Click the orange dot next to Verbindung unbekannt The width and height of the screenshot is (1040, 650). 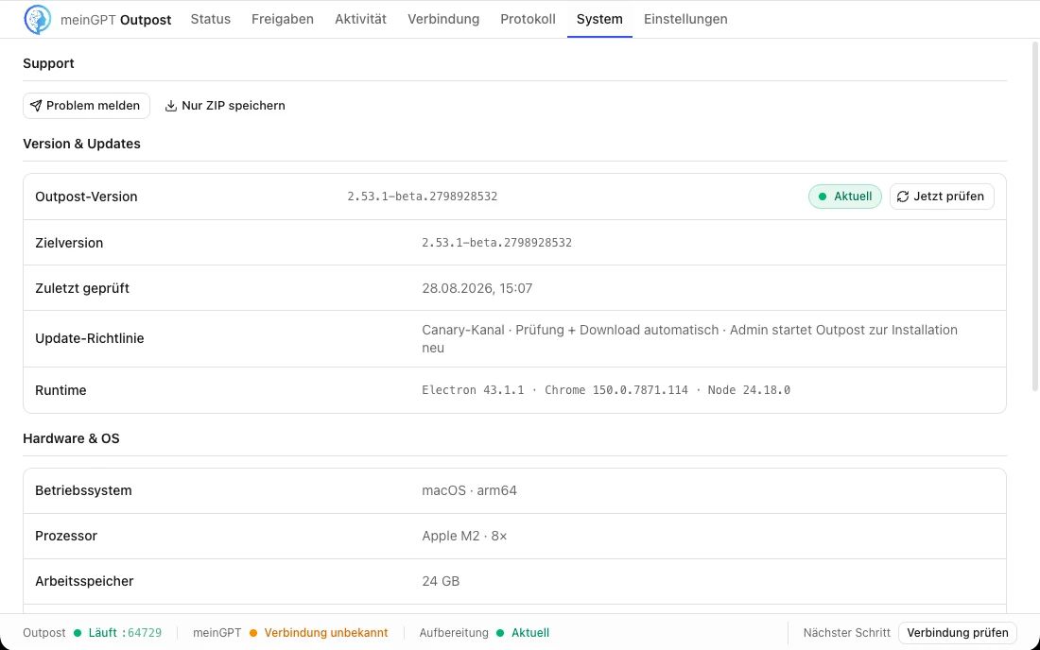pos(253,633)
